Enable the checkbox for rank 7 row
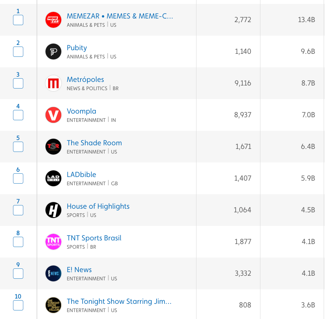The image size is (325, 319). click(18, 210)
